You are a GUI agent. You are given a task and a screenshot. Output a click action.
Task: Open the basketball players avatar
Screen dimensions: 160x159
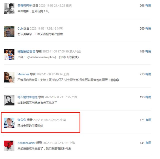9,54
